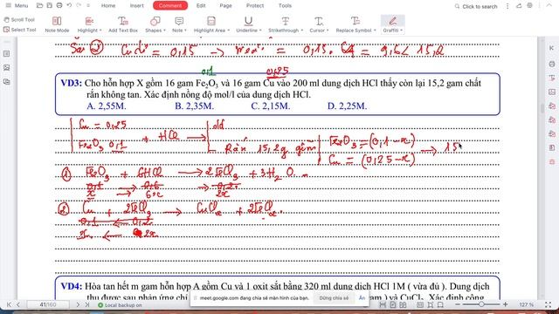The image size is (559, 314).
Task: Open the outline panel in left sidebar
Action: point(6,54)
